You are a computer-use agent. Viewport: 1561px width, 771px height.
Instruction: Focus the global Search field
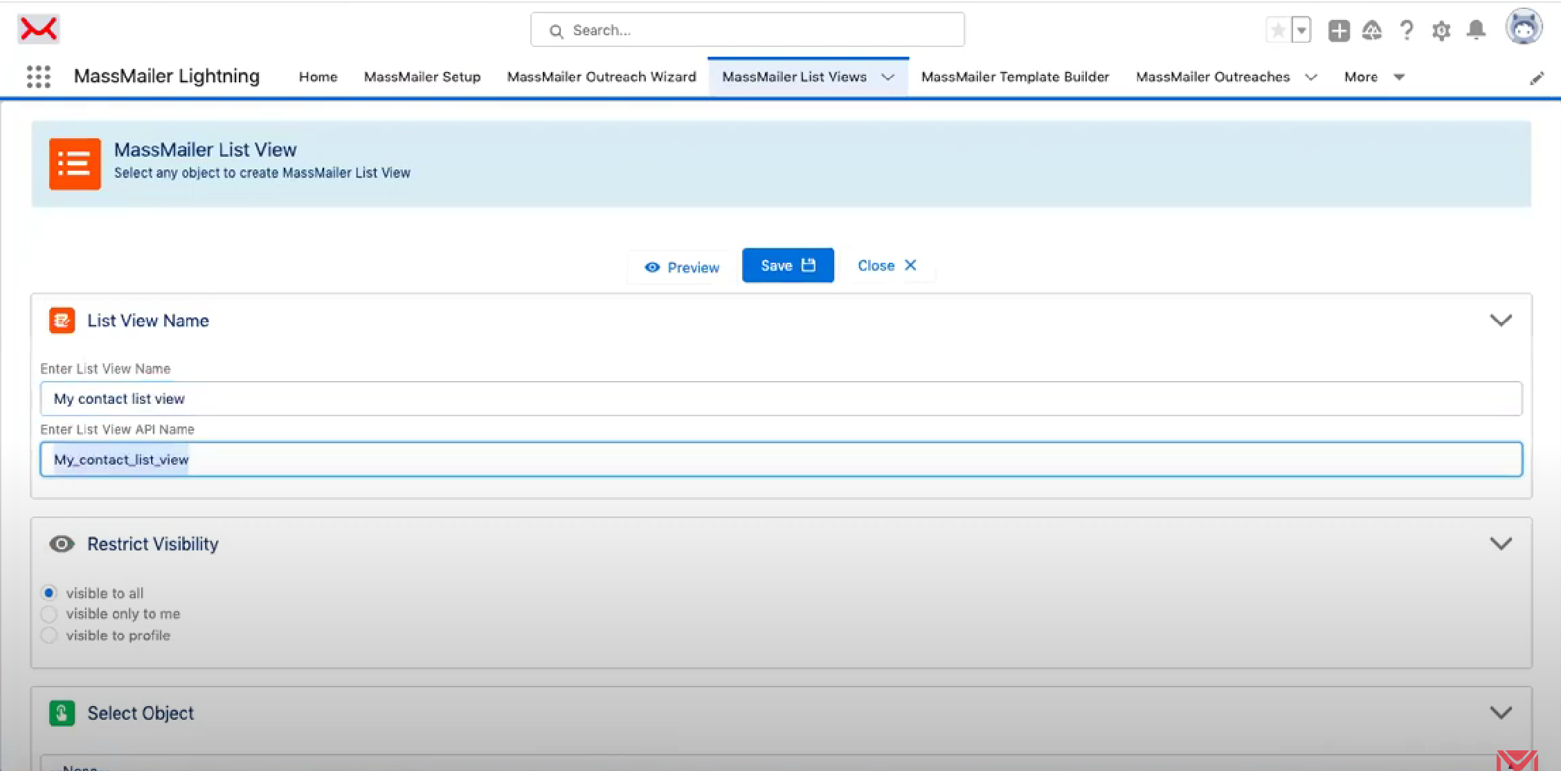coord(748,30)
